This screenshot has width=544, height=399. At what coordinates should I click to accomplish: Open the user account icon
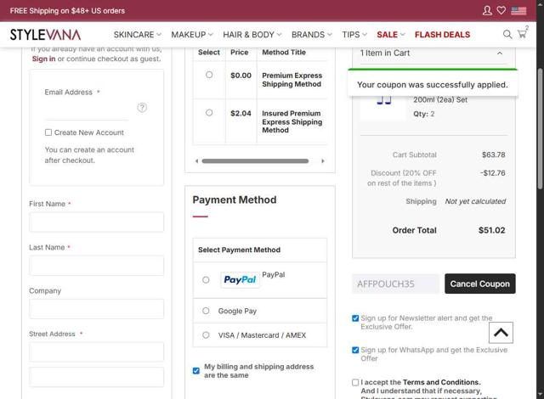pyautogui.click(x=487, y=10)
